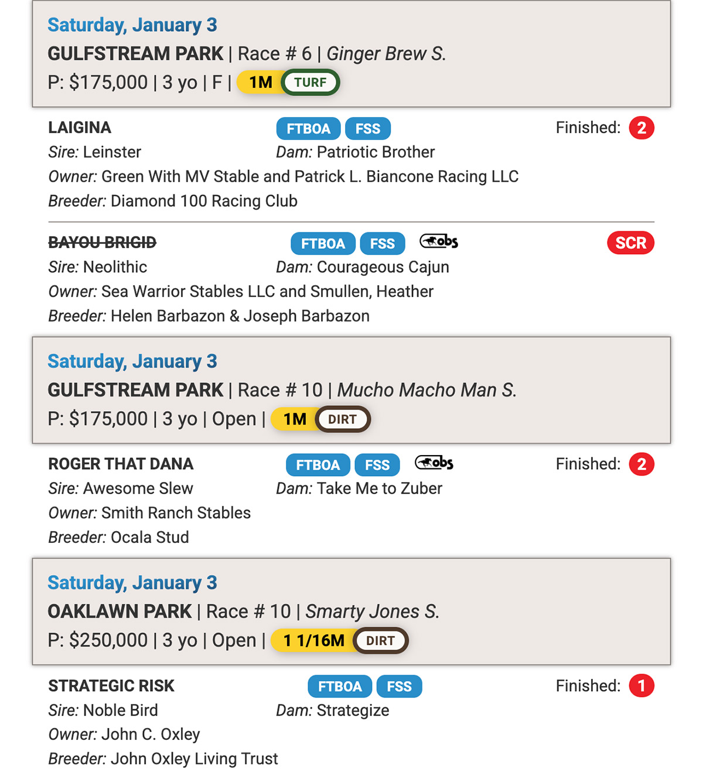Click the FTBOA badge next to Laigina
This screenshot has width=703, height=776.
point(308,129)
